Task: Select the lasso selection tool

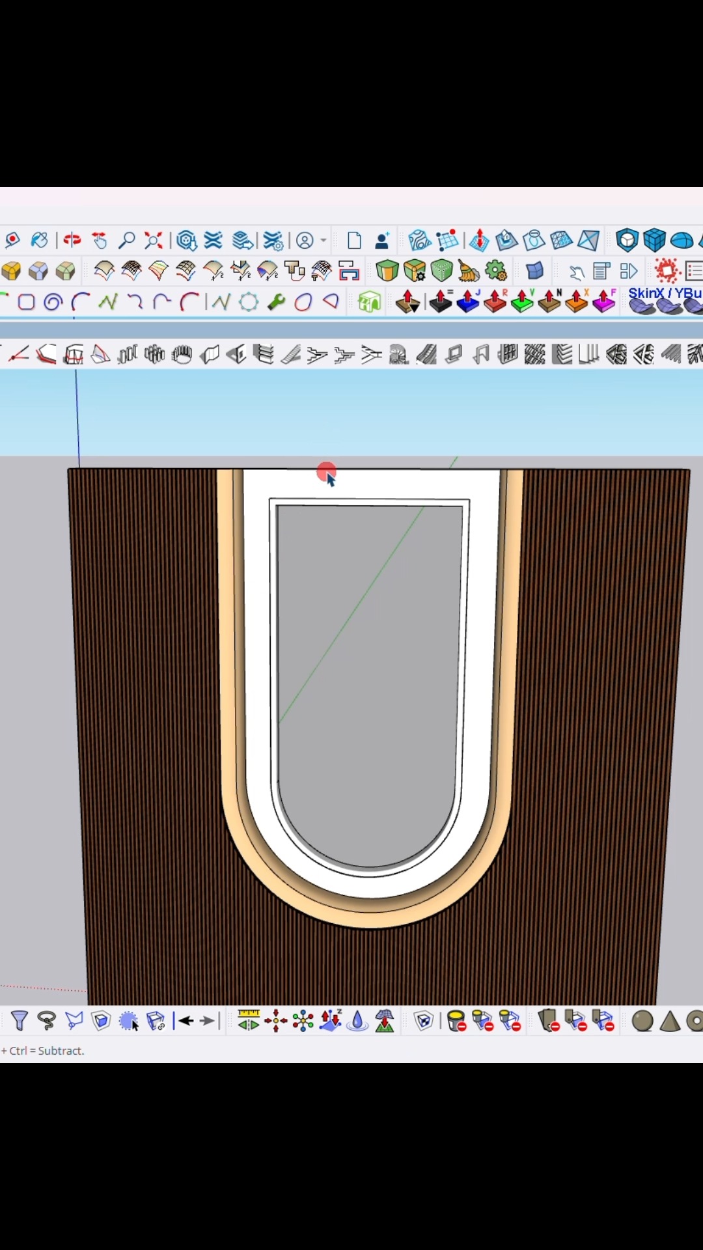Action: (x=47, y=1021)
